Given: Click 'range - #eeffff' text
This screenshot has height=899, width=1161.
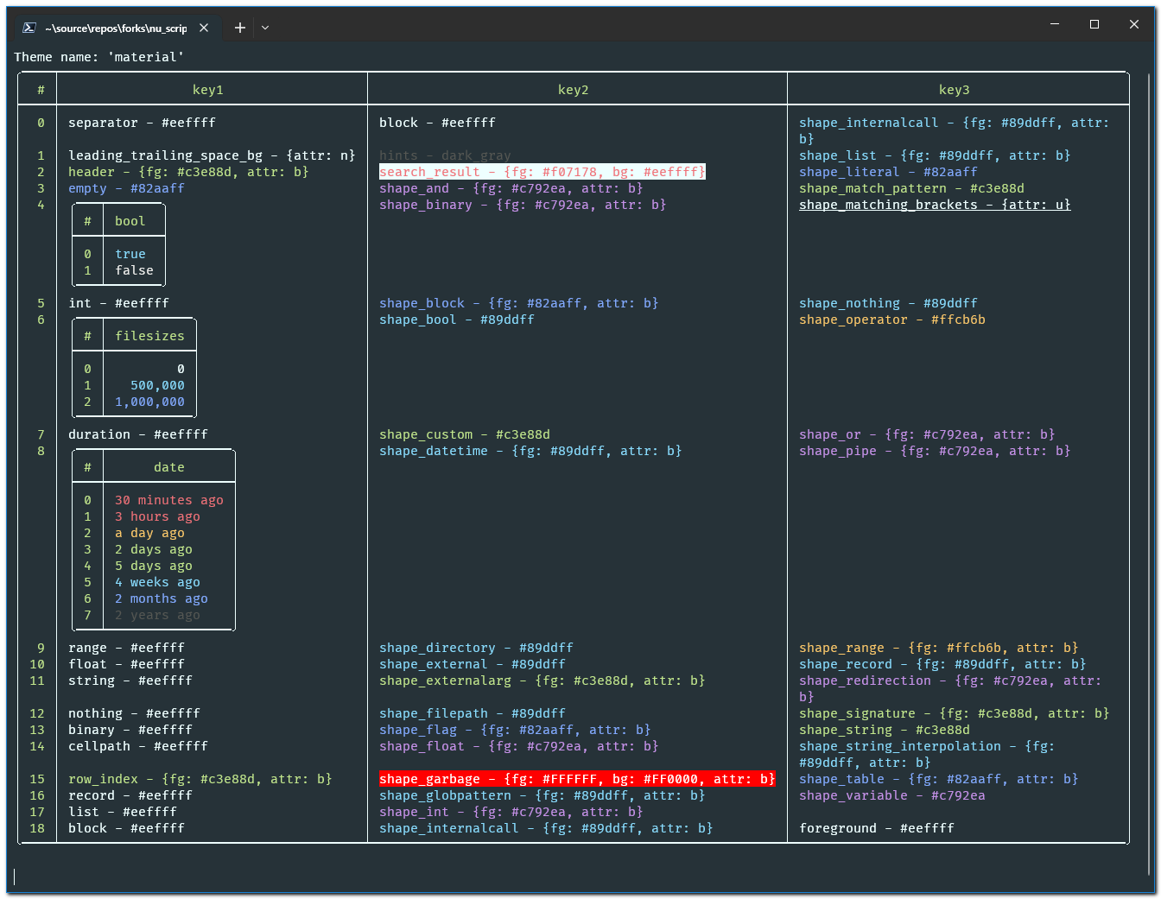Looking at the screenshot, I should tap(127, 648).
